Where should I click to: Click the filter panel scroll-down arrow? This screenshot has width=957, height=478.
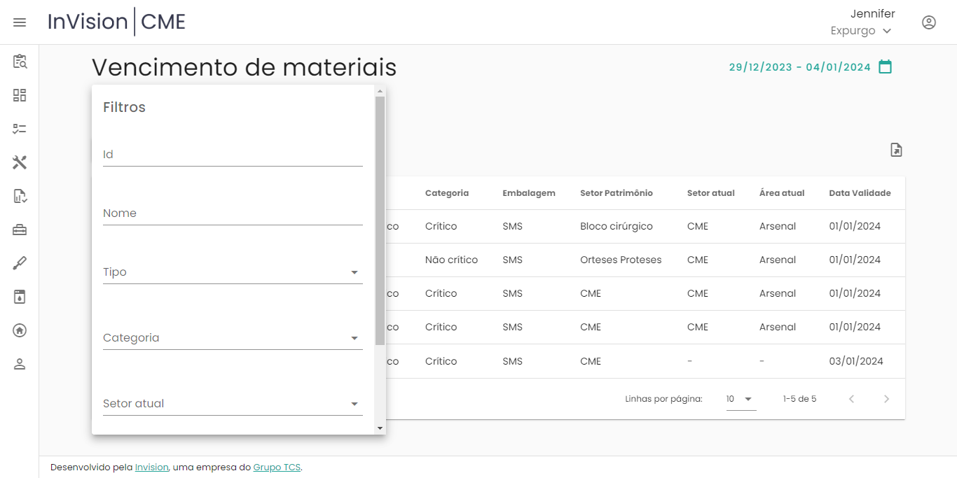tap(380, 428)
